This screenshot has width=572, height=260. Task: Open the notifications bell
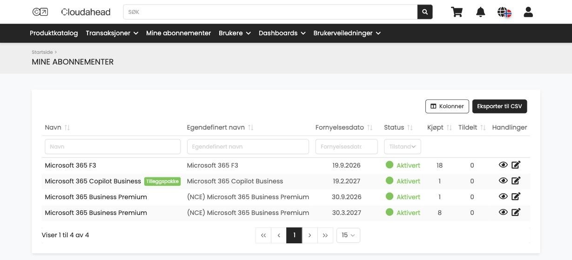click(x=481, y=12)
